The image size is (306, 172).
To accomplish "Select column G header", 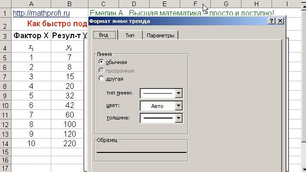I will click(226, 4).
